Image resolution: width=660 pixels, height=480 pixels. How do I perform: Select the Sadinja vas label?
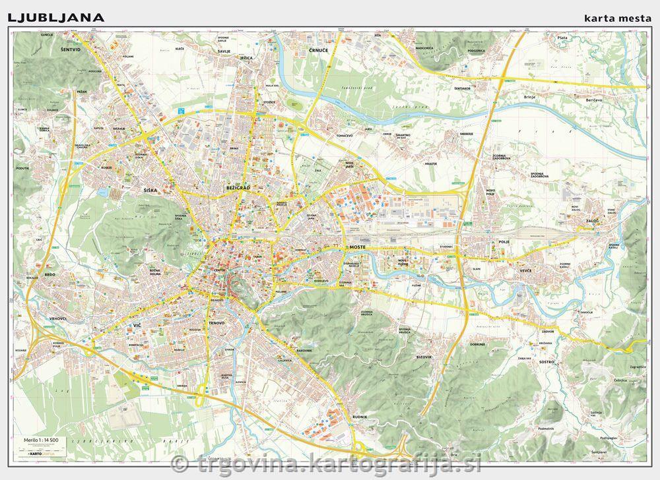point(596,413)
